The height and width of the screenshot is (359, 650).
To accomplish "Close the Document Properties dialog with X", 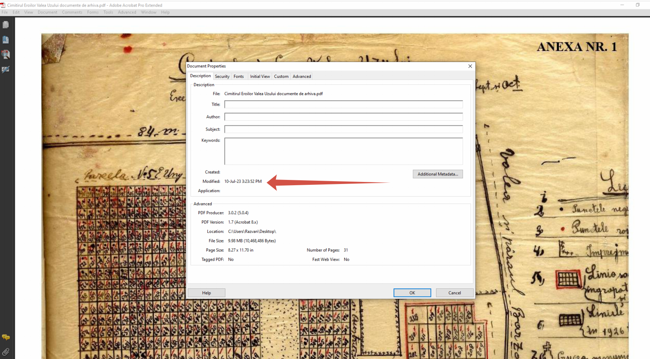I will point(470,66).
